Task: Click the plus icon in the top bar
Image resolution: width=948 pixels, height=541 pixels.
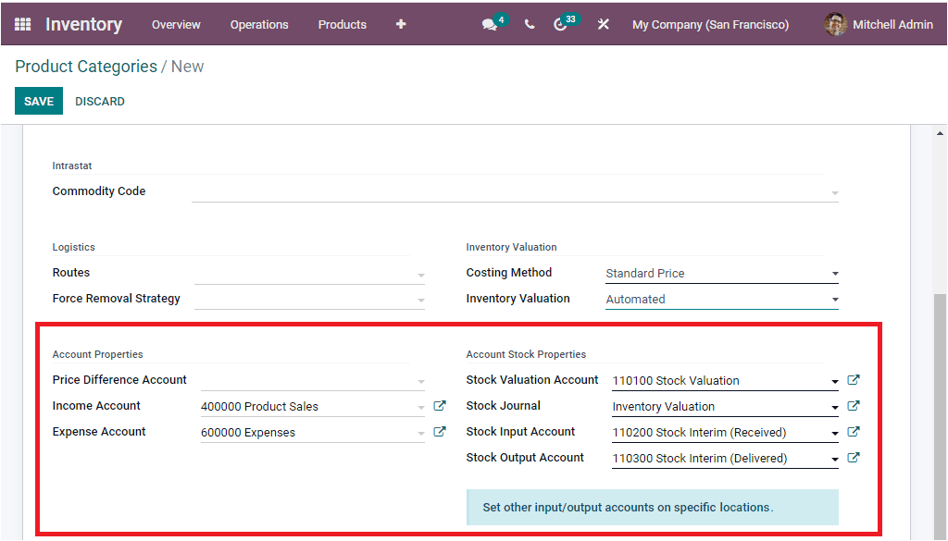Action: pos(400,24)
